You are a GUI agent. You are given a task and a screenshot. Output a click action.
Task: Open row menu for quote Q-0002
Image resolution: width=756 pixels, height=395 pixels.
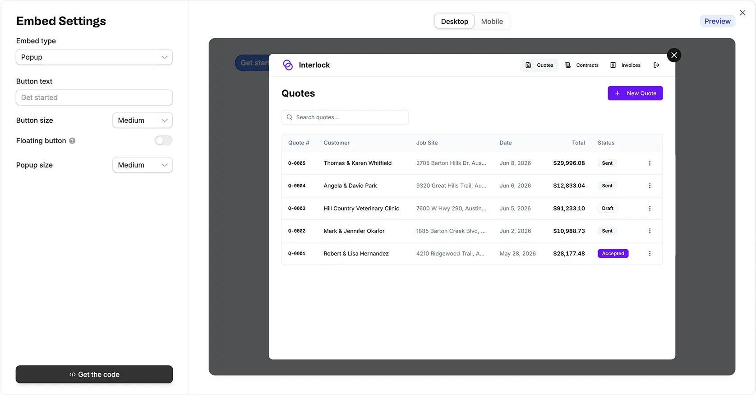pos(650,231)
